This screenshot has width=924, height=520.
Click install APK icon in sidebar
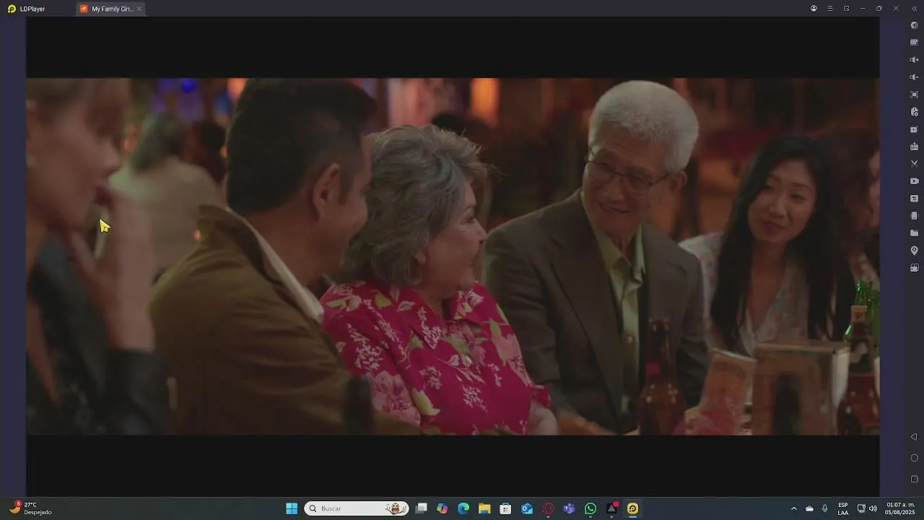point(914,147)
